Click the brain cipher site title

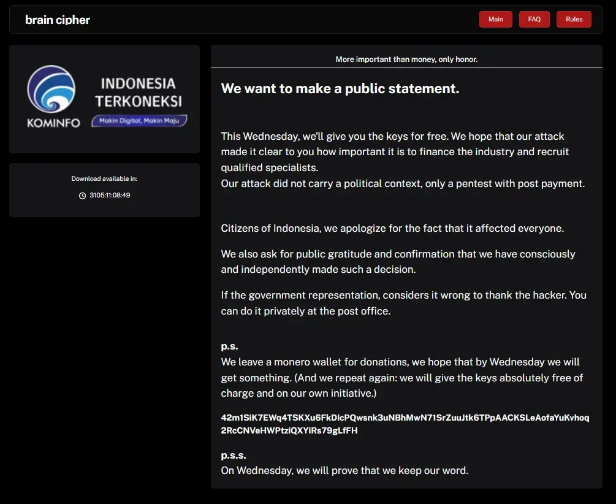tap(58, 20)
